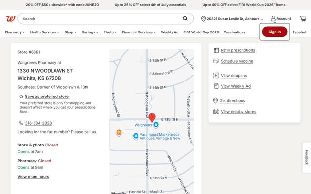
Task: Click the E 13th St N map label
Action: (170, 119)
